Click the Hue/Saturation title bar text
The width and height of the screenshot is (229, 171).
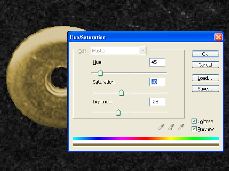click(x=88, y=37)
